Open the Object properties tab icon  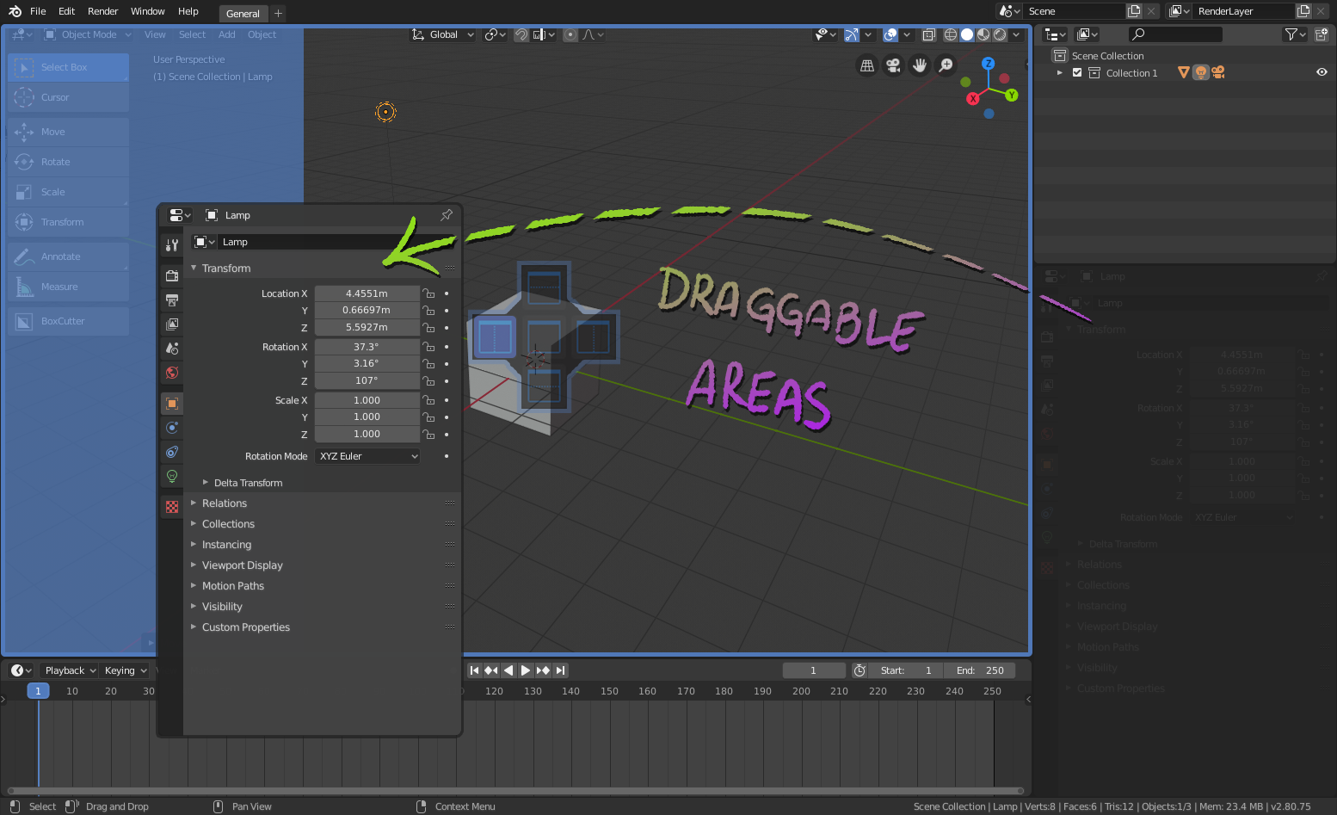pos(172,404)
